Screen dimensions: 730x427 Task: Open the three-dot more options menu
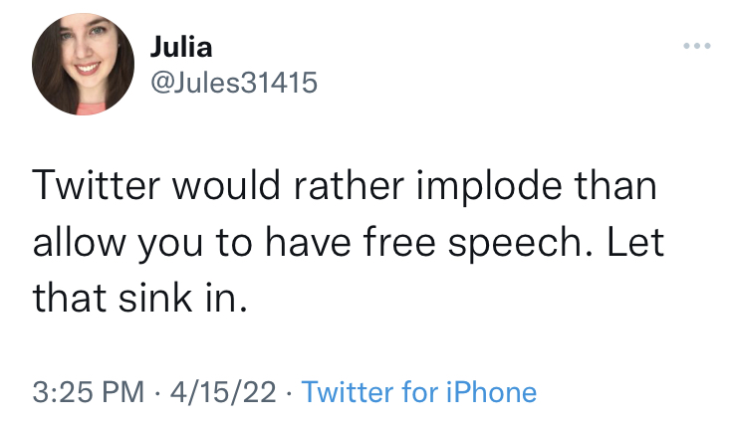pyautogui.click(x=697, y=46)
